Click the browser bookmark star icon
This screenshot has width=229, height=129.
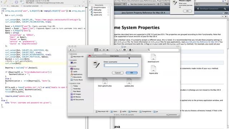point(223,1)
